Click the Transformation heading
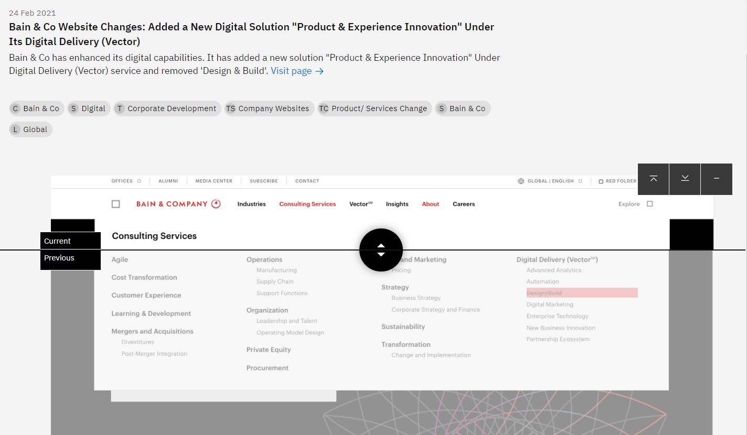Screen dimensions: 747x435 [x=406, y=344]
